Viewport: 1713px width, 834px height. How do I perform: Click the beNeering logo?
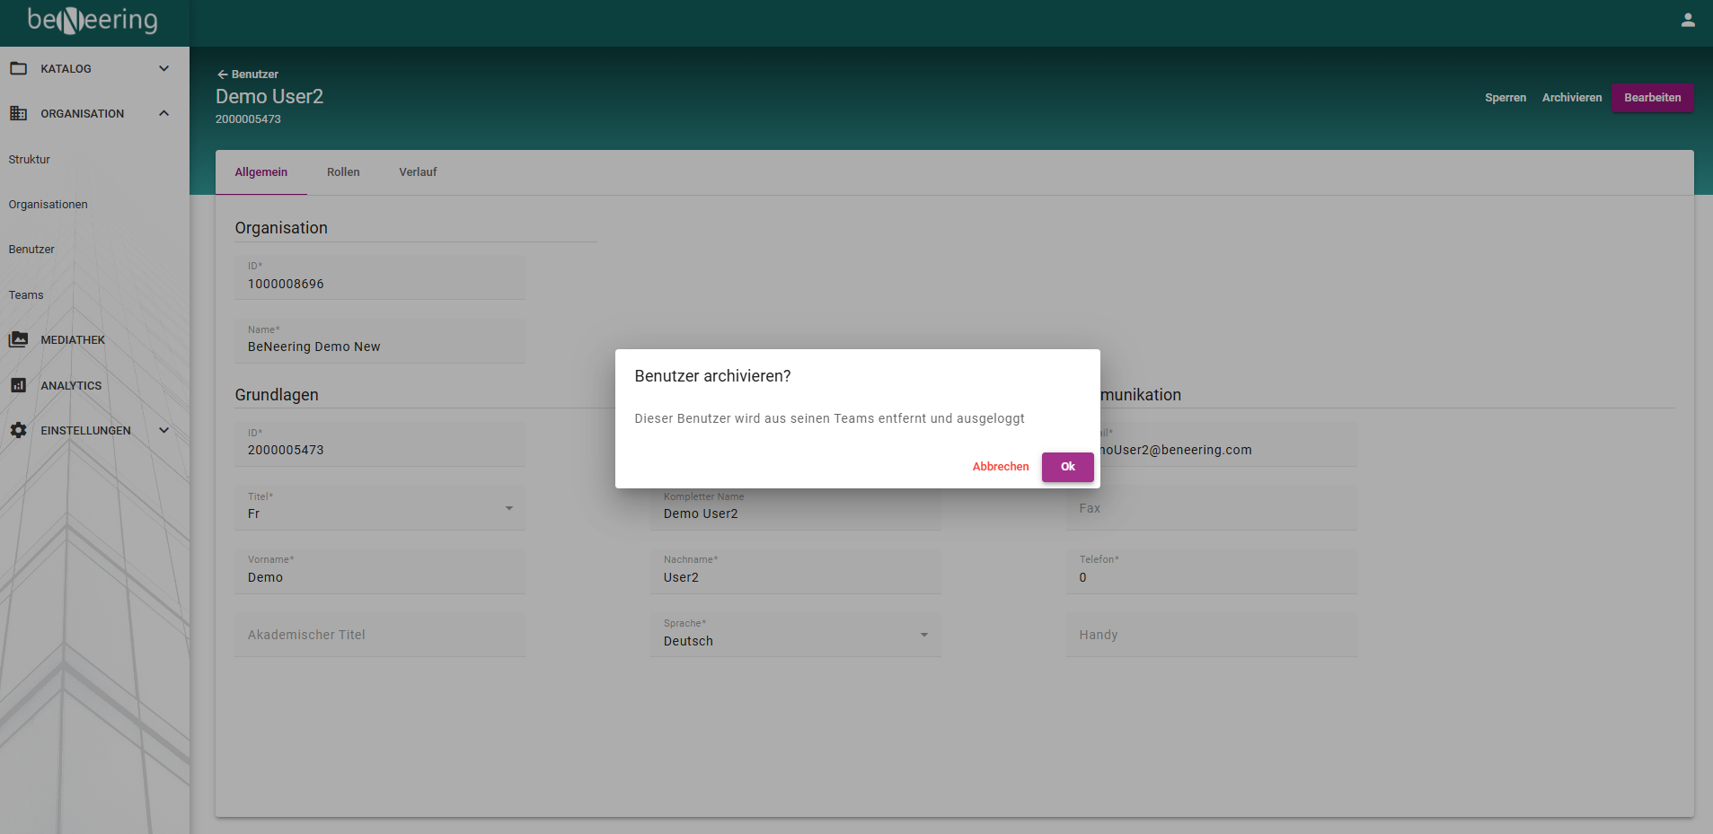pyautogui.click(x=93, y=20)
